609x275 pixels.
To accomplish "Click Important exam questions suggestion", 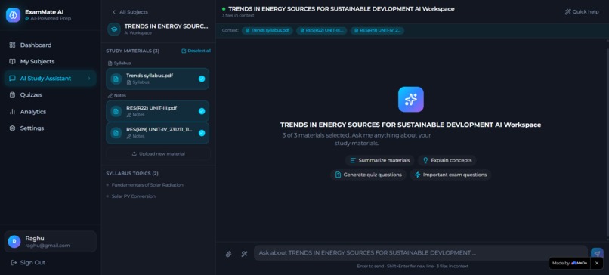I will point(450,175).
